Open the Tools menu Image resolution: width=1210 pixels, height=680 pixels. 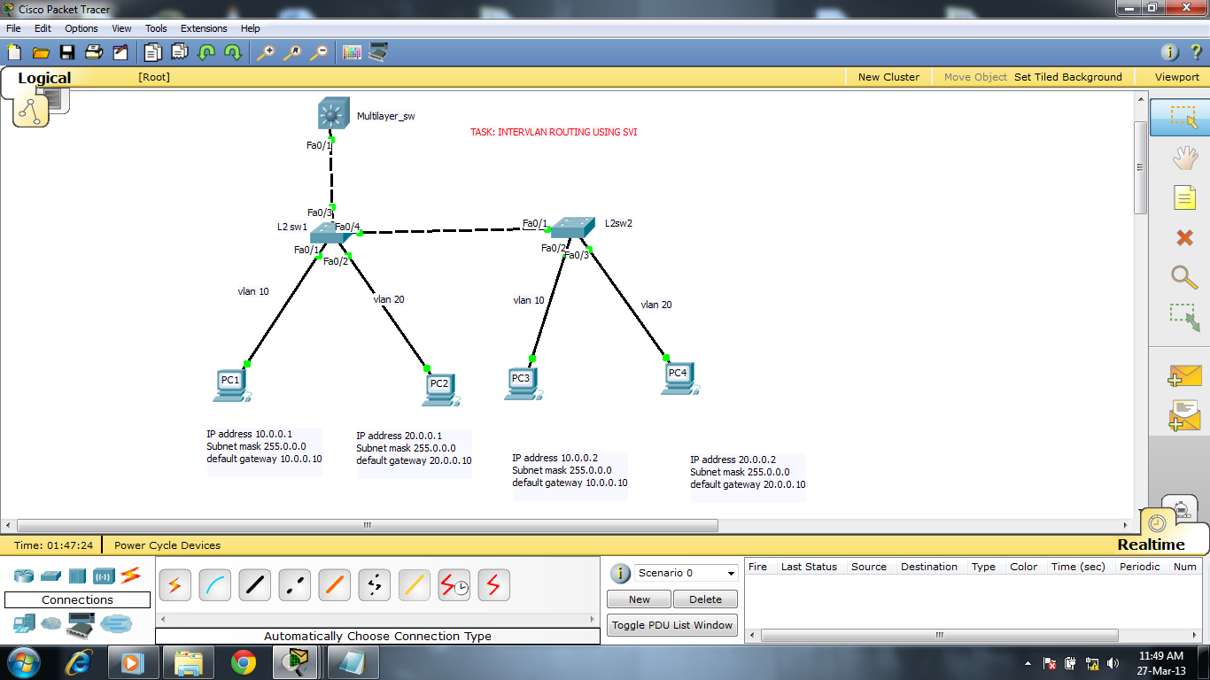pyautogui.click(x=156, y=27)
